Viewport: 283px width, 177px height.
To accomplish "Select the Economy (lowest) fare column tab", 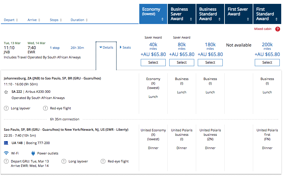I will tap(153, 14).
